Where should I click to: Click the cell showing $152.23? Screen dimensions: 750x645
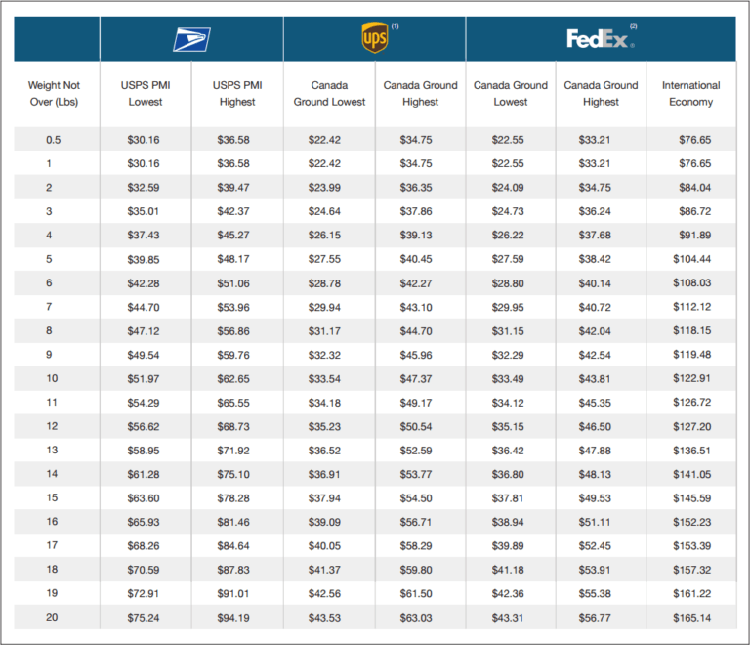(691, 522)
